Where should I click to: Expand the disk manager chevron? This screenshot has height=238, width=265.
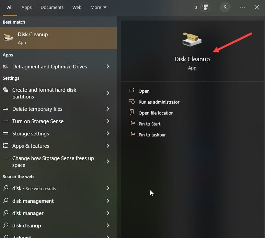108,213
